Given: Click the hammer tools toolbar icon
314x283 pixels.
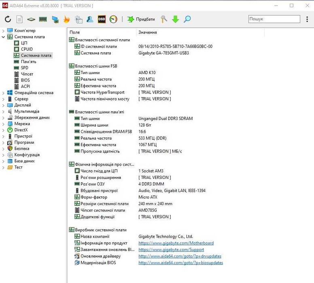Looking at the screenshot, I should tap(164, 19).
